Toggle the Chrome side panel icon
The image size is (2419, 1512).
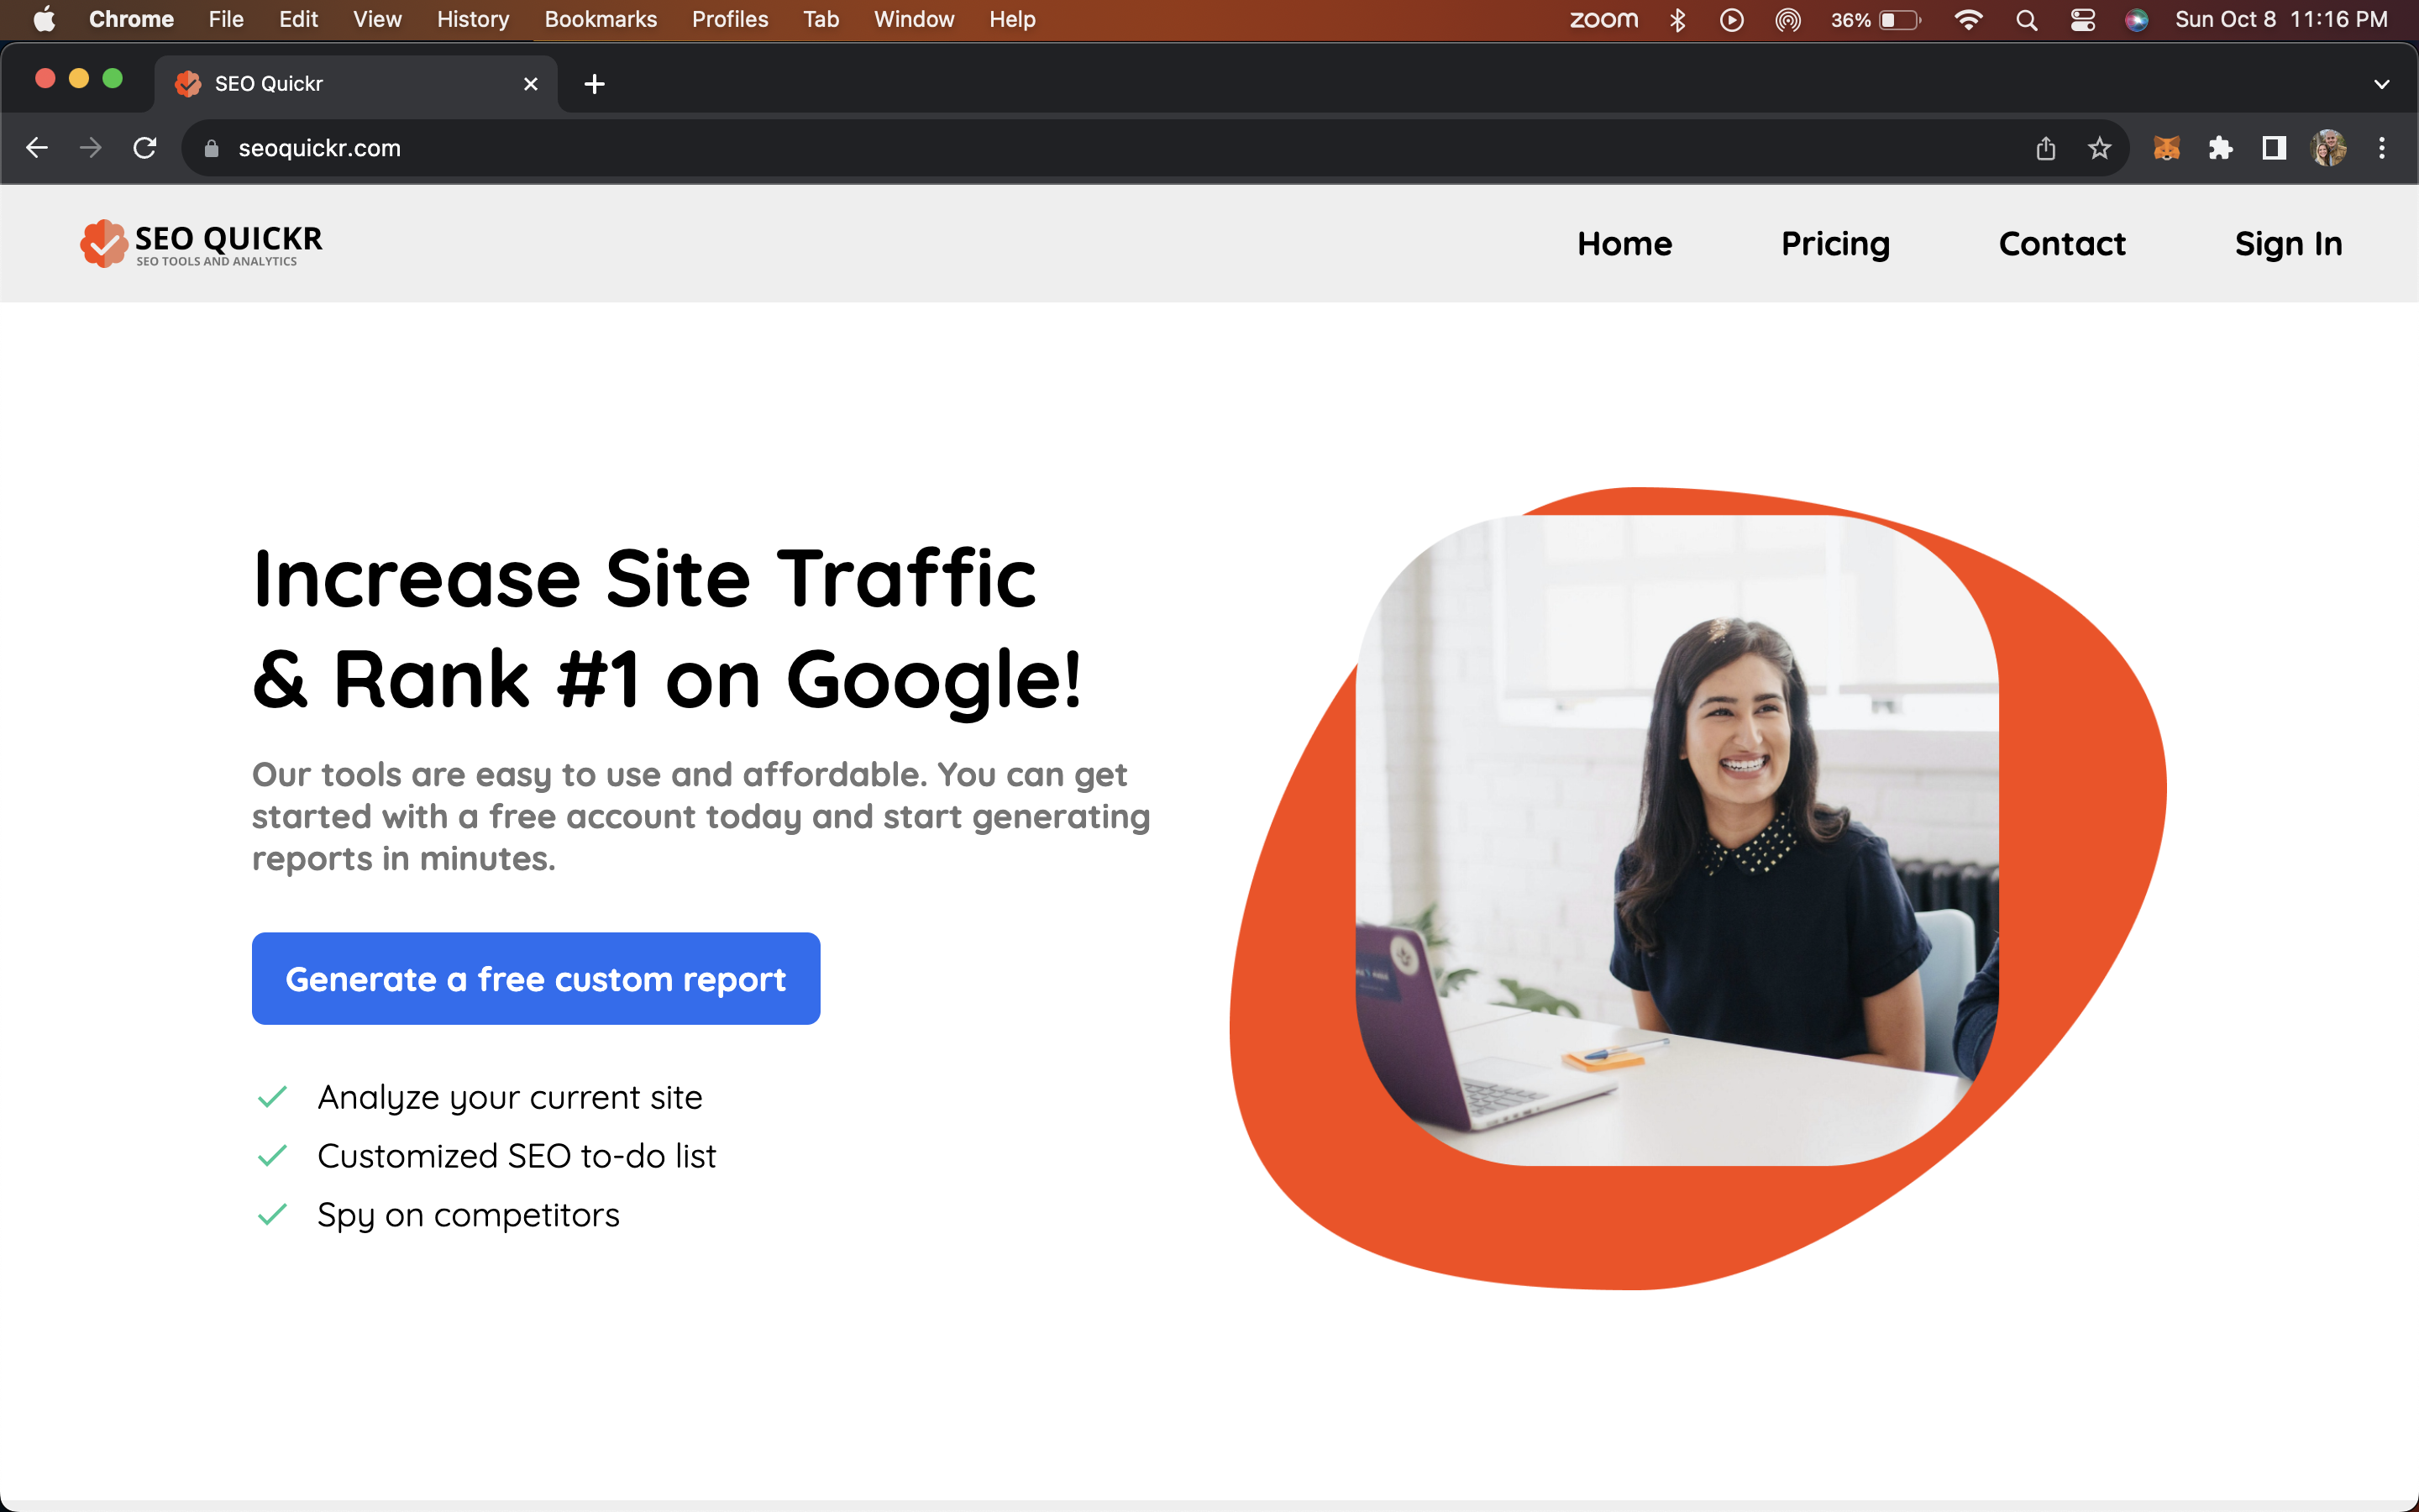pos(2274,148)
